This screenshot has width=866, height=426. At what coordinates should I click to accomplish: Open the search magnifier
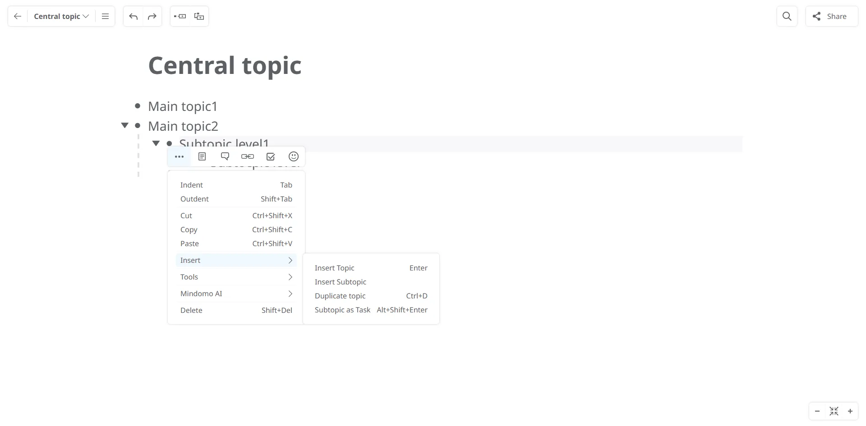(x=787, y=16)
